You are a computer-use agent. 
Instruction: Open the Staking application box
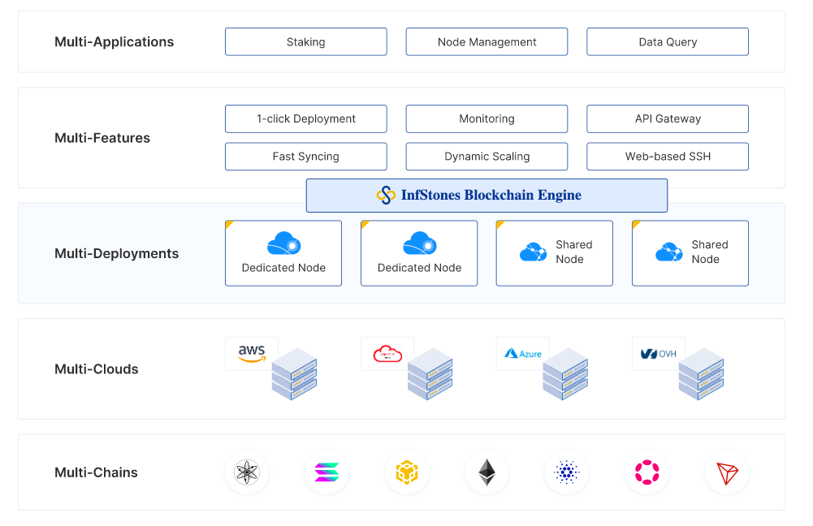305,42
